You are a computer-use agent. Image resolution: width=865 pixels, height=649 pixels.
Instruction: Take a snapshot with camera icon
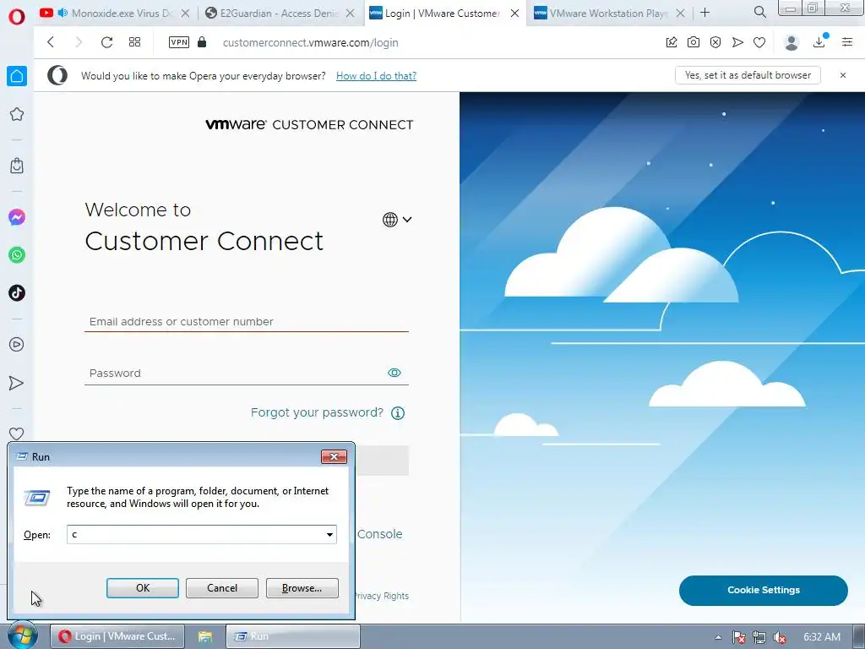[694, 42]
